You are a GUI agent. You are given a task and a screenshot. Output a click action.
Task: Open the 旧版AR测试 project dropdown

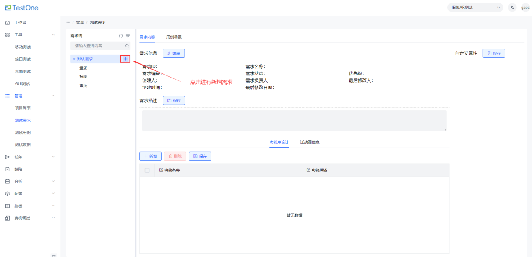pyautogui.click(x=474, y=8)
